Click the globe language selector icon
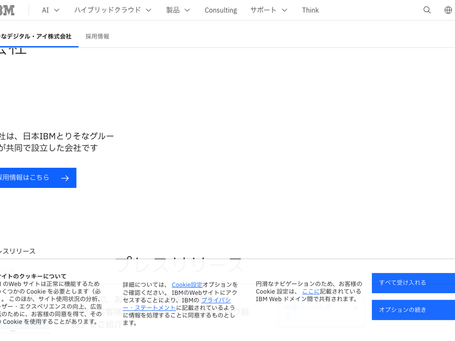This screenshot has width=455, height=341. click(x=448, y=10)
